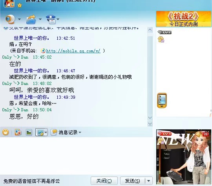Click timestamp 13:50:04

pos(42,110)
